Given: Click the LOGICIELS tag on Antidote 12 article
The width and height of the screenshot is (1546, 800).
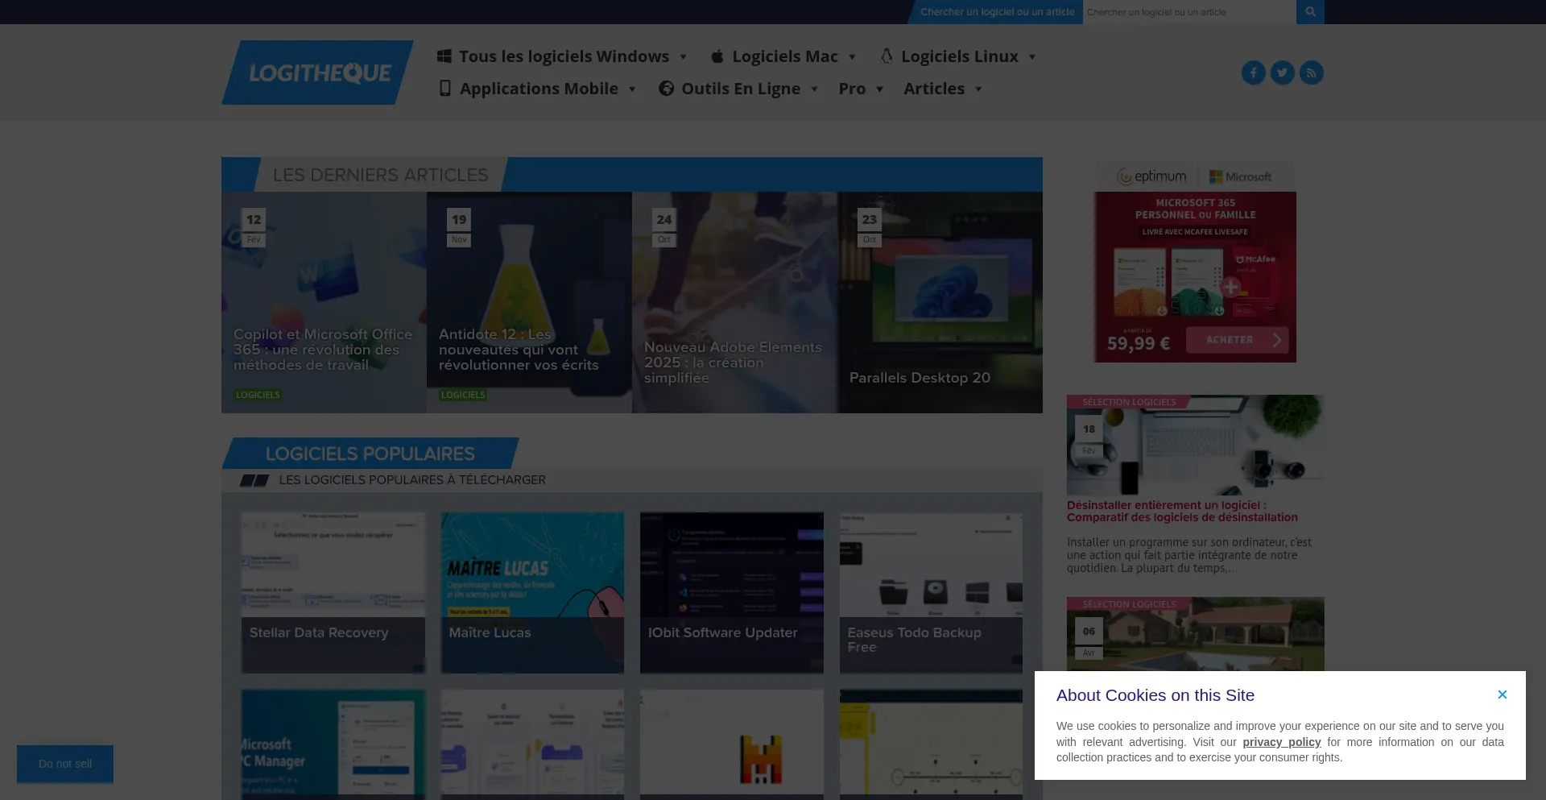Looking at the screenshot, I should 463,395.
